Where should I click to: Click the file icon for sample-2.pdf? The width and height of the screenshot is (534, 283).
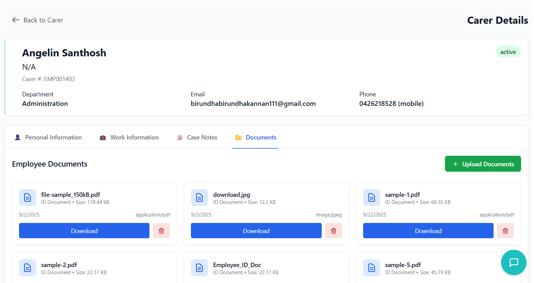tap(28, 268)
